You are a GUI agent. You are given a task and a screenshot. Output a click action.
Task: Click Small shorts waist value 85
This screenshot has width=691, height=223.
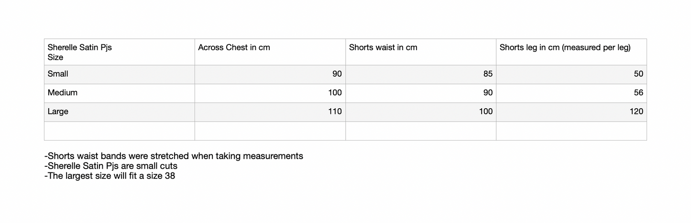pyautogui.click(x=487, y=74)
